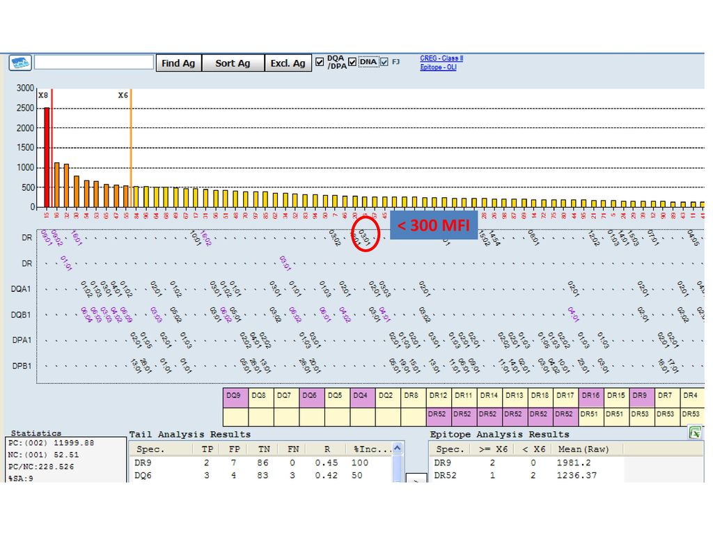Click the FN column header
The width and height of the screenshot is (713, 535).
coord(293,449)
